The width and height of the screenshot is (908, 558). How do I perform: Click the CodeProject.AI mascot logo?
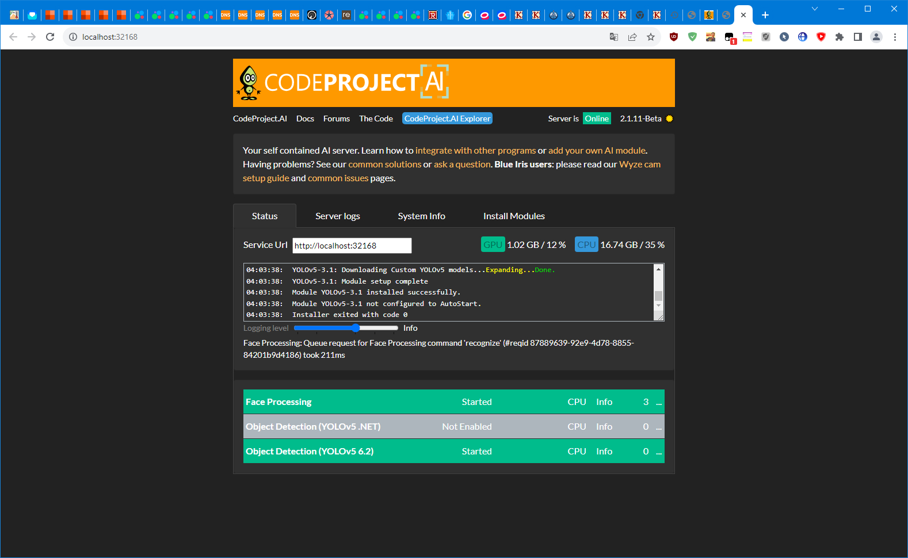249,83
